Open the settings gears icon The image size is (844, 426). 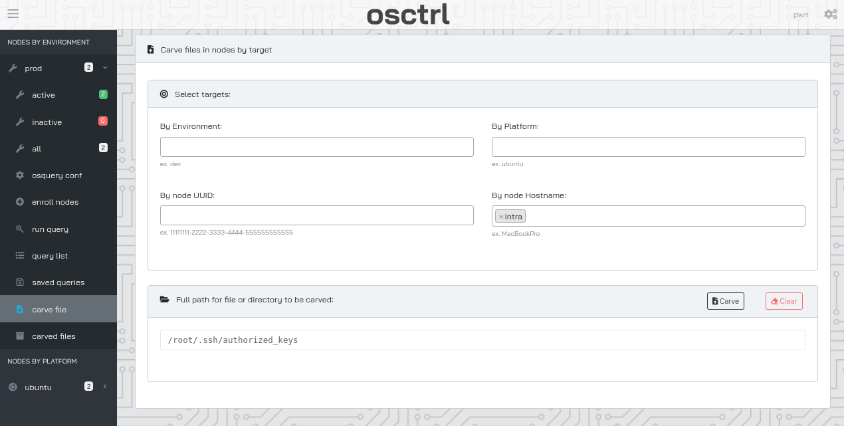[830, 14]
